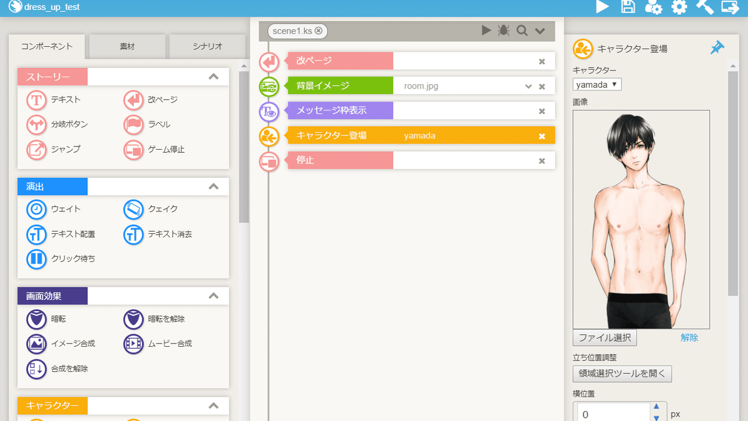Collapse the キャラクター section

click(x=213, y=406)
